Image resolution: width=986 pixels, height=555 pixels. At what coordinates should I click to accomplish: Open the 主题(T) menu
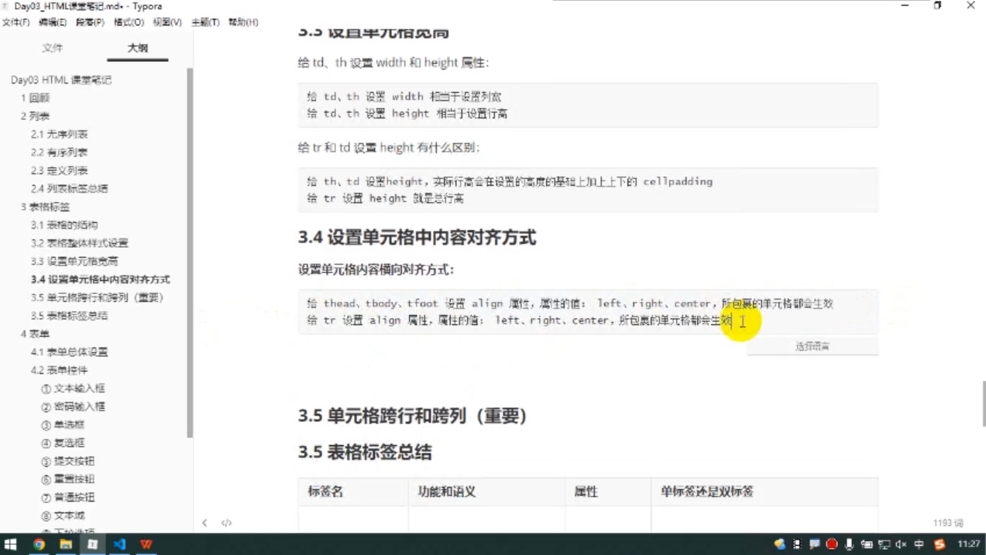pyautogui.click(x=205, y=22)
